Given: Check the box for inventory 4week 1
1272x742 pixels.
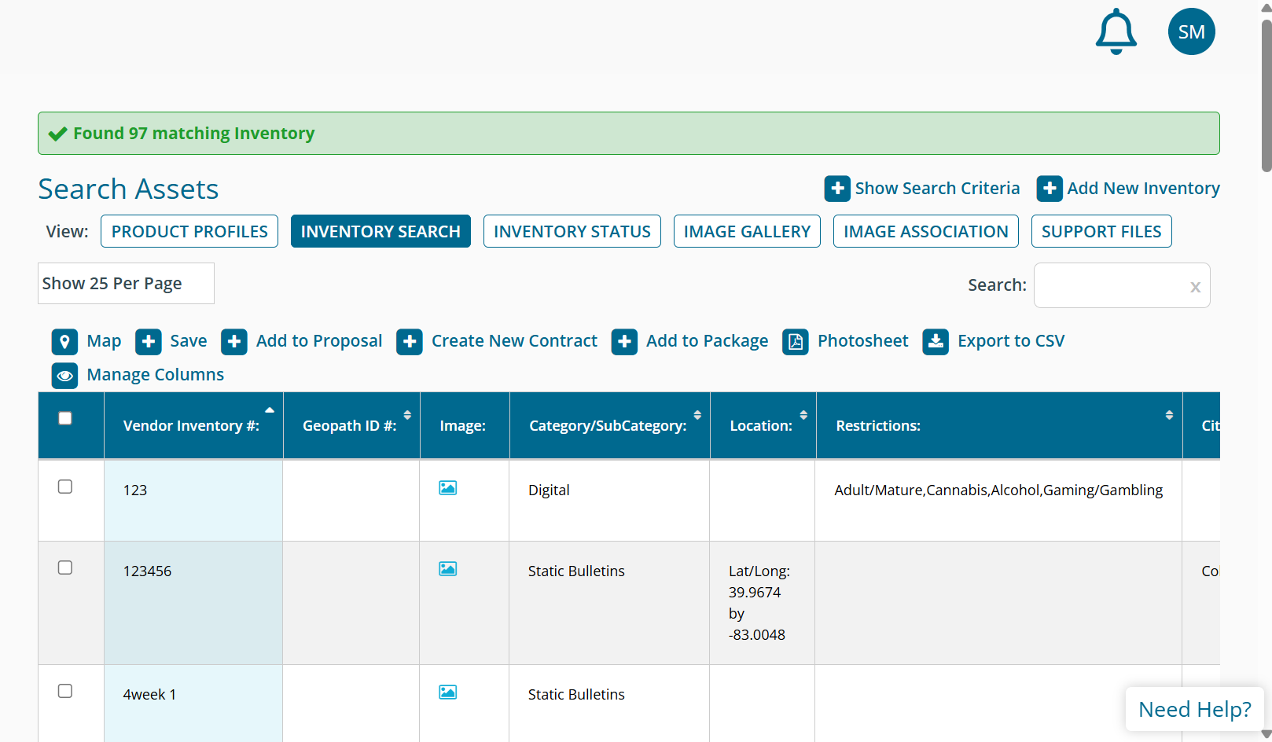Looking at the screenshot, I should coord(65,692).
